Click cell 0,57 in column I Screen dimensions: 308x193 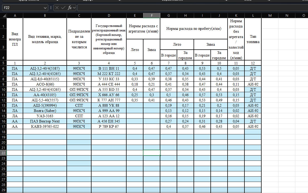(x=202, y=95)
